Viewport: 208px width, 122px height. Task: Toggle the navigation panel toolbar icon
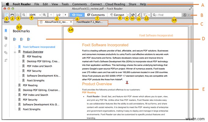pos(6,15)
